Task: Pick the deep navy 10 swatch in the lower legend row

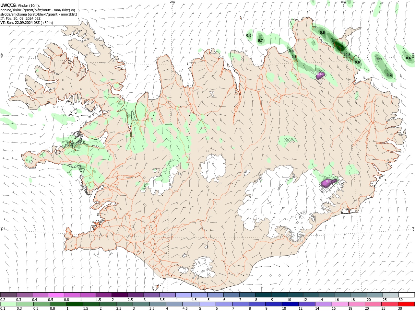Action: click(290, 304)
